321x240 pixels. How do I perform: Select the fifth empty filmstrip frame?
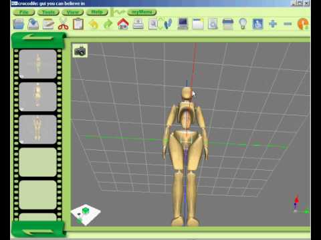[x=37, y=195]
